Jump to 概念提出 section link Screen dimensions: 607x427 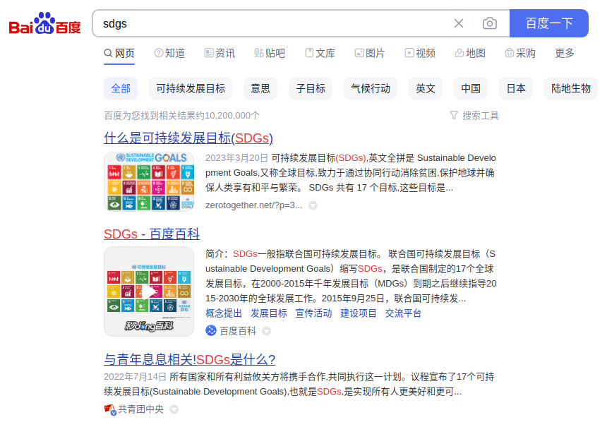(224, 313)
